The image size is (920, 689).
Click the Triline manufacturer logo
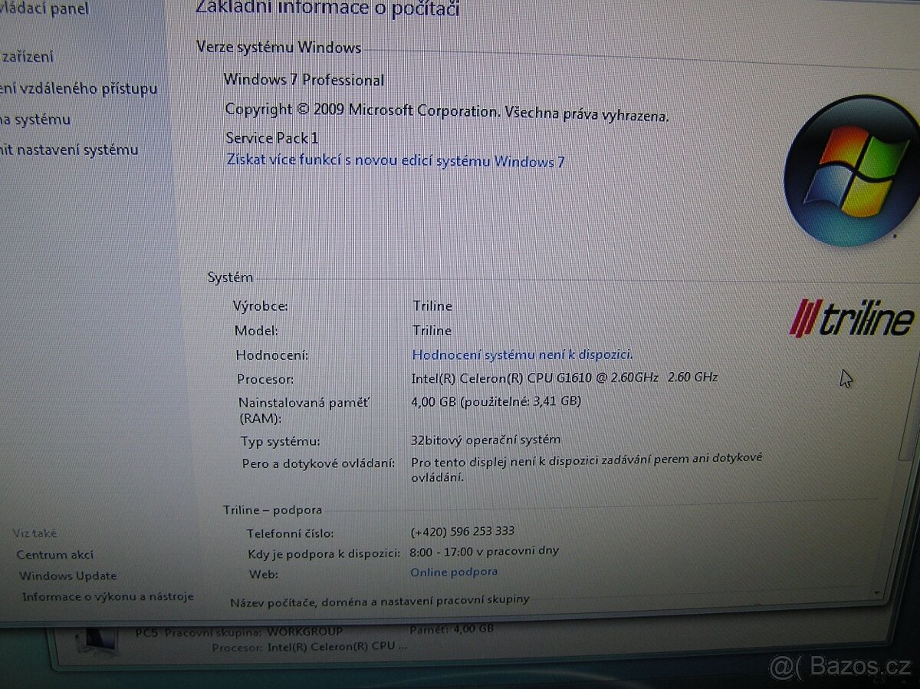click(852, 318)
